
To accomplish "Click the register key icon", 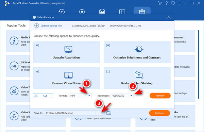I will (167, 3).
